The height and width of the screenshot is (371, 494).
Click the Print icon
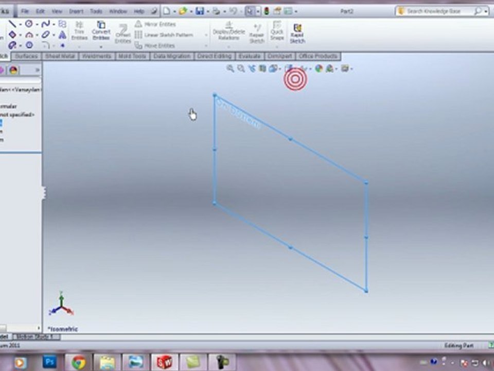click(216, 11)
